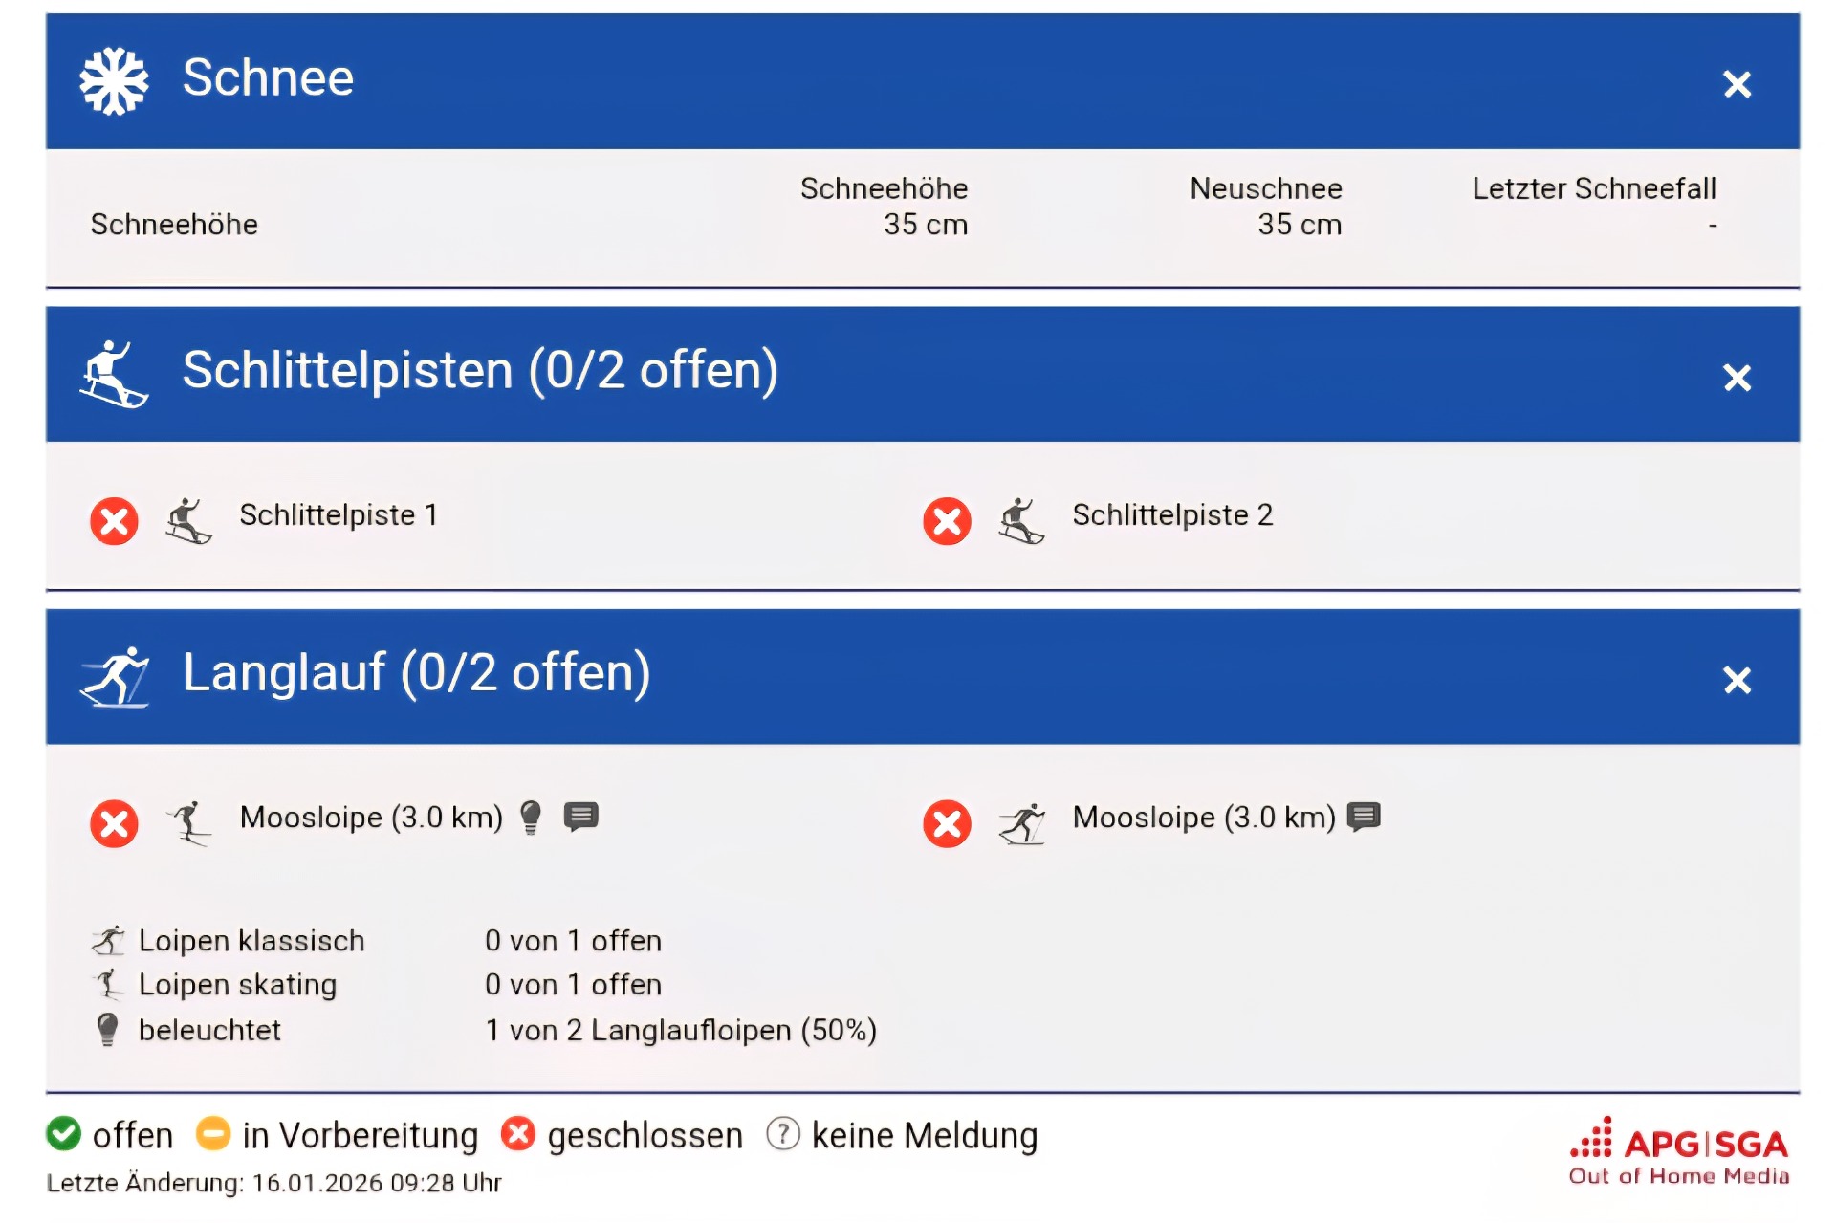Collapse the Schnee section with its X

pyautogui.click(x=1737, y=84)
